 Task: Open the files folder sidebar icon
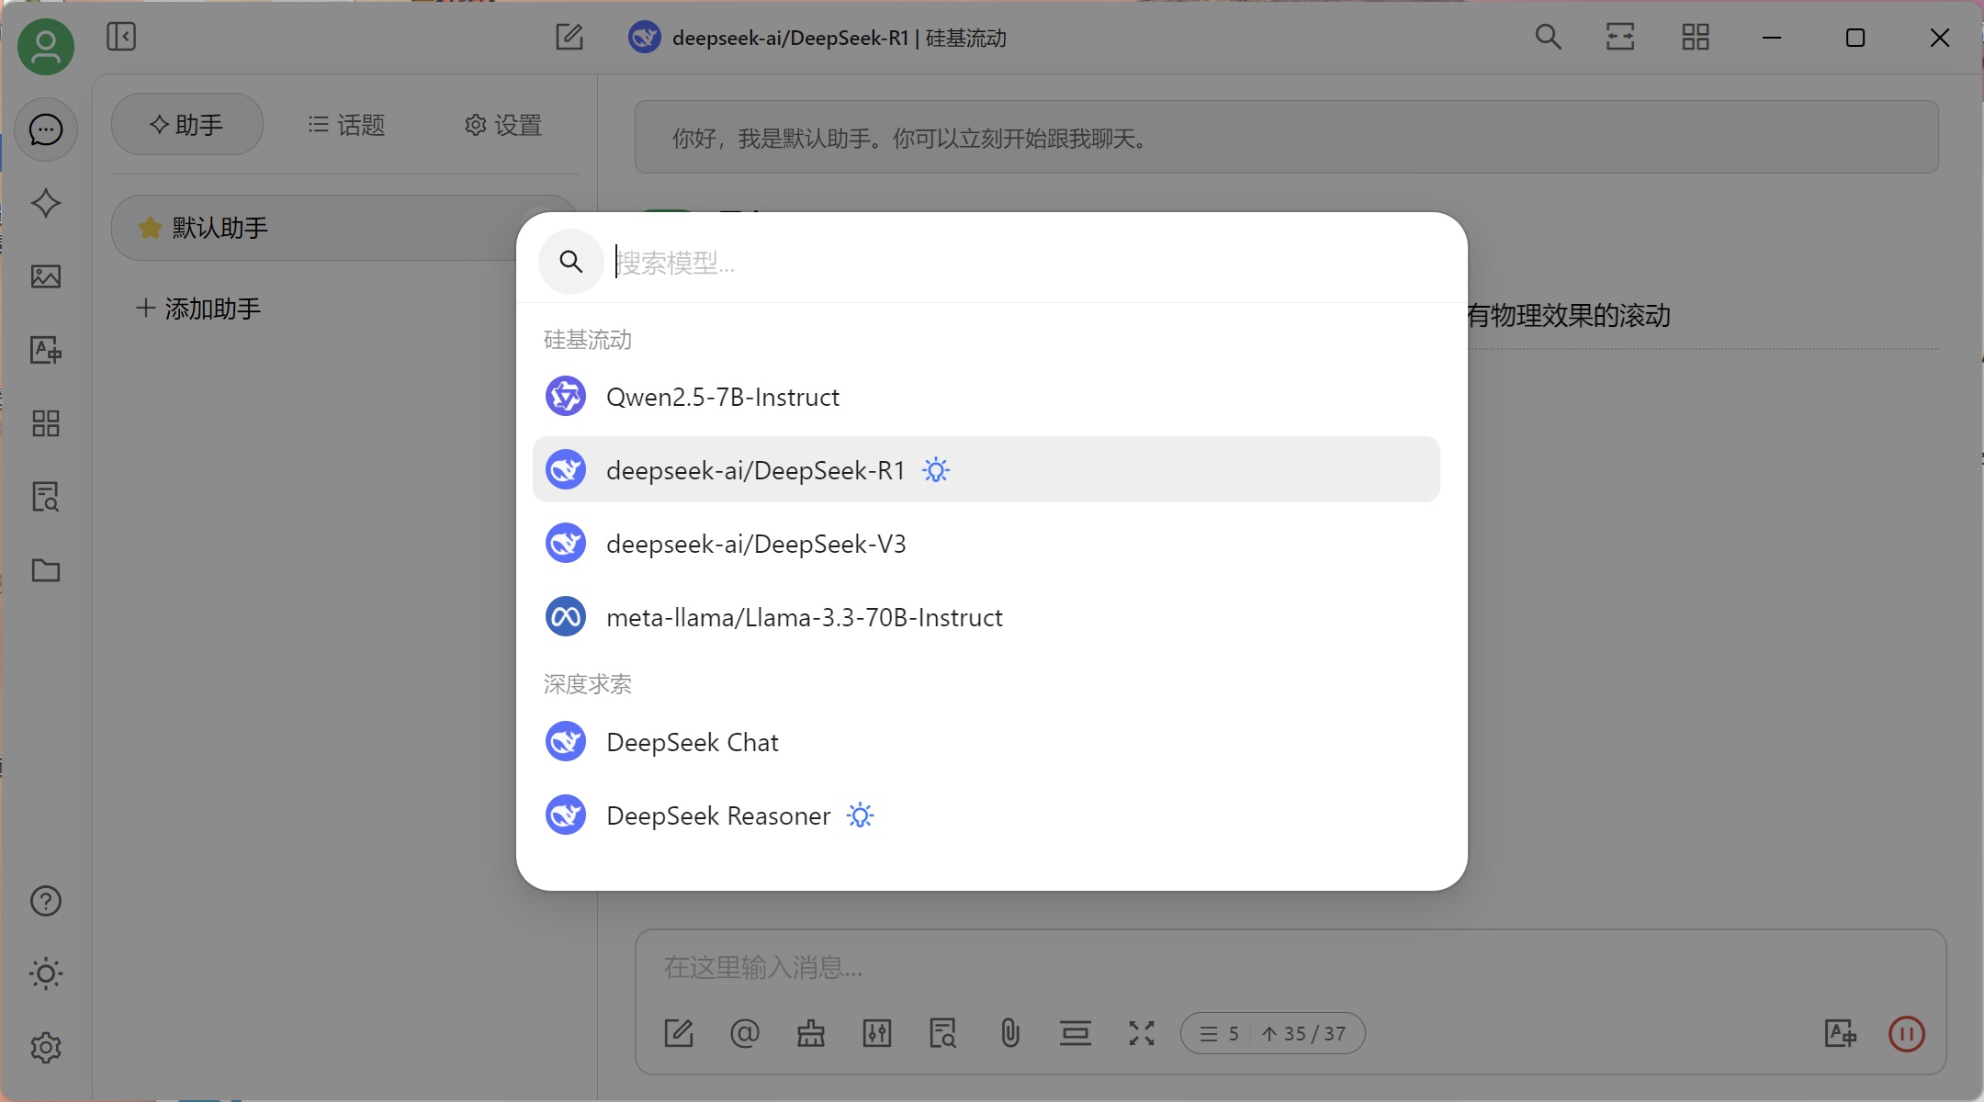coord(46,570)
